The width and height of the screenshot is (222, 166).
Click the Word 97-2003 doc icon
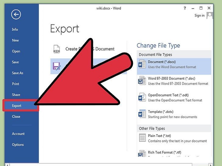tap(142, 81)
